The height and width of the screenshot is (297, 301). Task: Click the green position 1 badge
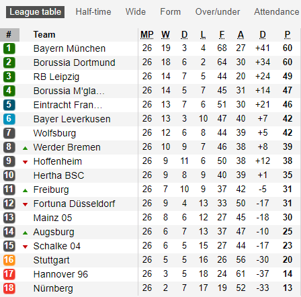9,48
